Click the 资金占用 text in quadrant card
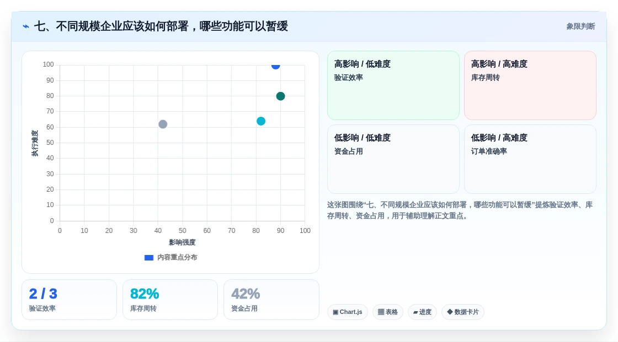The image size is (618, 342). (348, 151)
